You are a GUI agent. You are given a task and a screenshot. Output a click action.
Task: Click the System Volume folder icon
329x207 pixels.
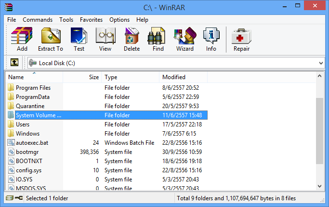(11, 115)
